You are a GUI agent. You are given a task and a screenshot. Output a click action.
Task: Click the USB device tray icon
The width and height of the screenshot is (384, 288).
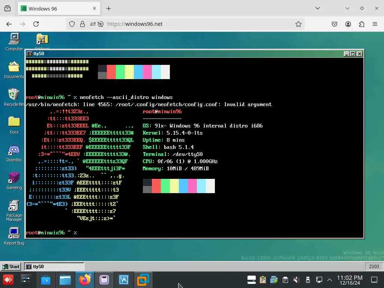pos(308,280)
